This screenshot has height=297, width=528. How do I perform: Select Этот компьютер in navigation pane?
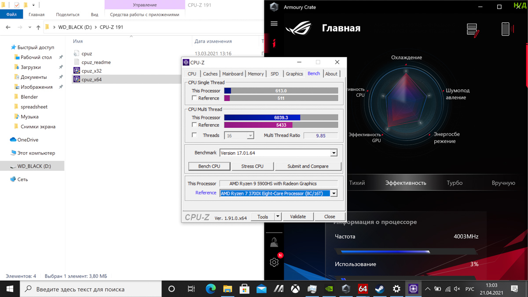pyautogui.click(x=36, y=153)
